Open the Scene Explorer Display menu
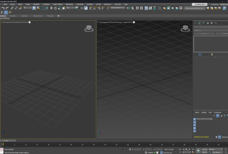 204,112
